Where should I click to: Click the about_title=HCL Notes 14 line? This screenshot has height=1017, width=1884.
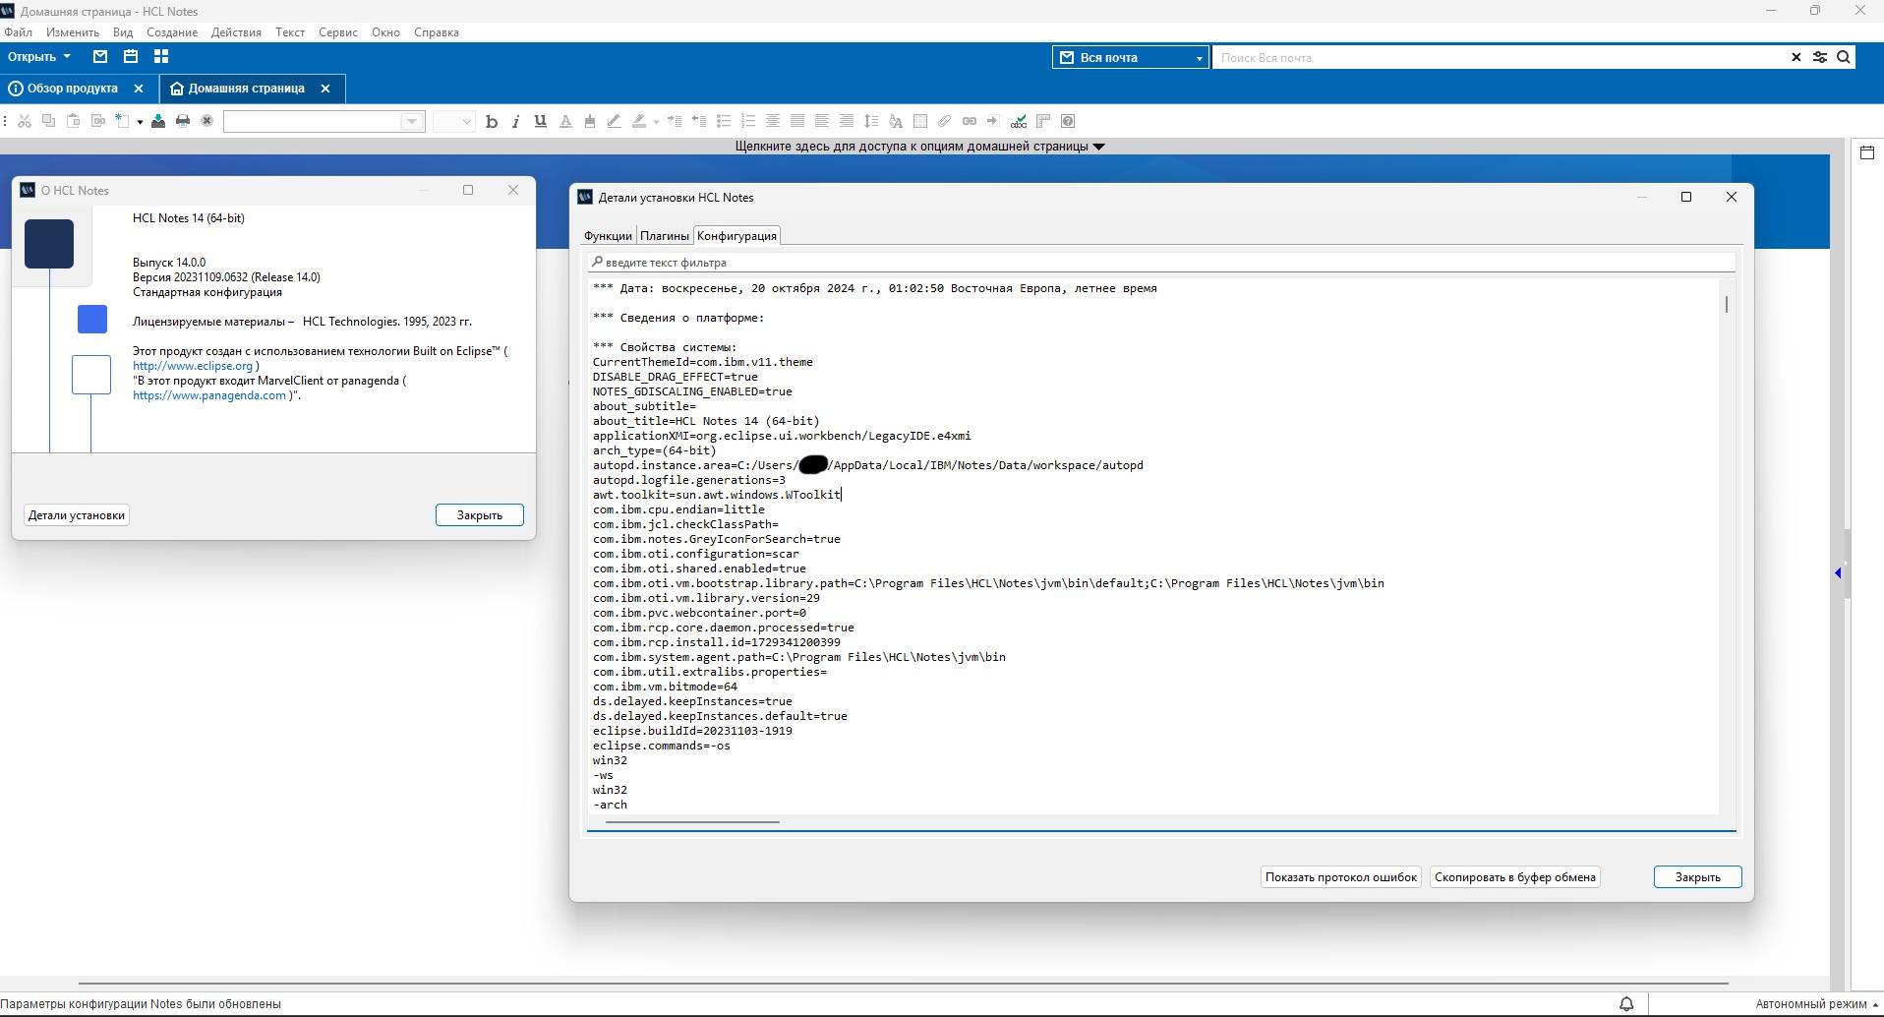(x=706, y=421)
